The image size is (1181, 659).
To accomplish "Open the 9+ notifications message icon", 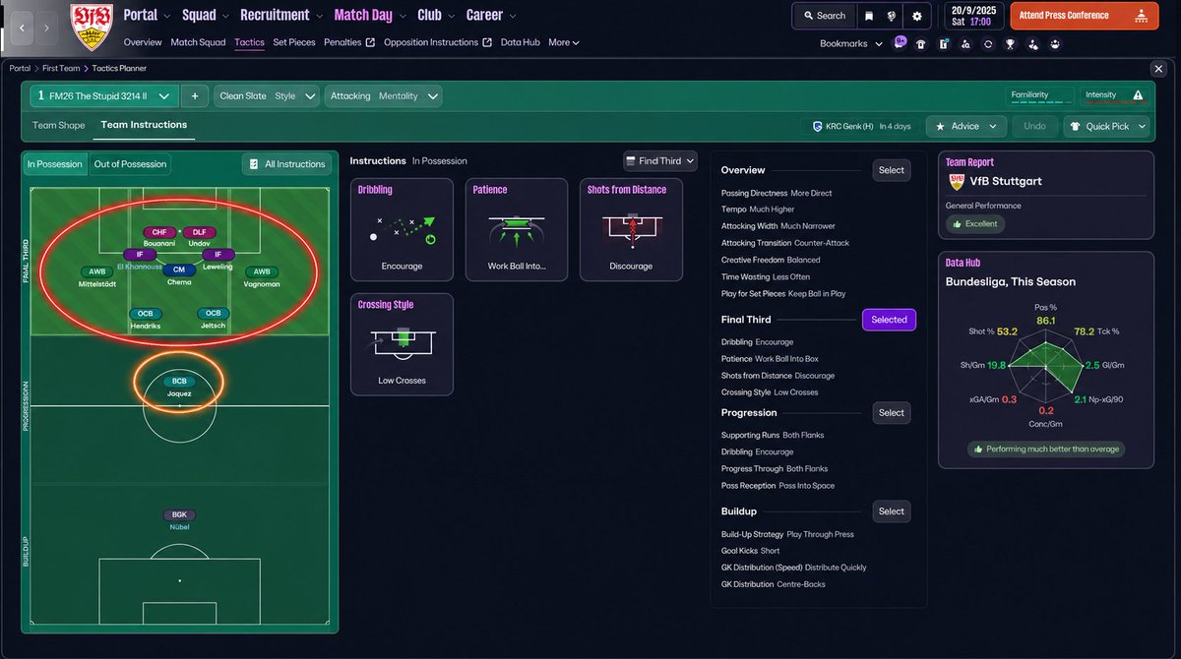I will click(901, 42).
